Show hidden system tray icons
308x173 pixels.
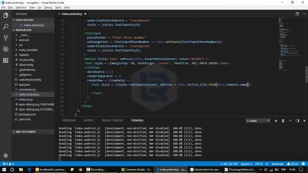(x=260, y=170)
